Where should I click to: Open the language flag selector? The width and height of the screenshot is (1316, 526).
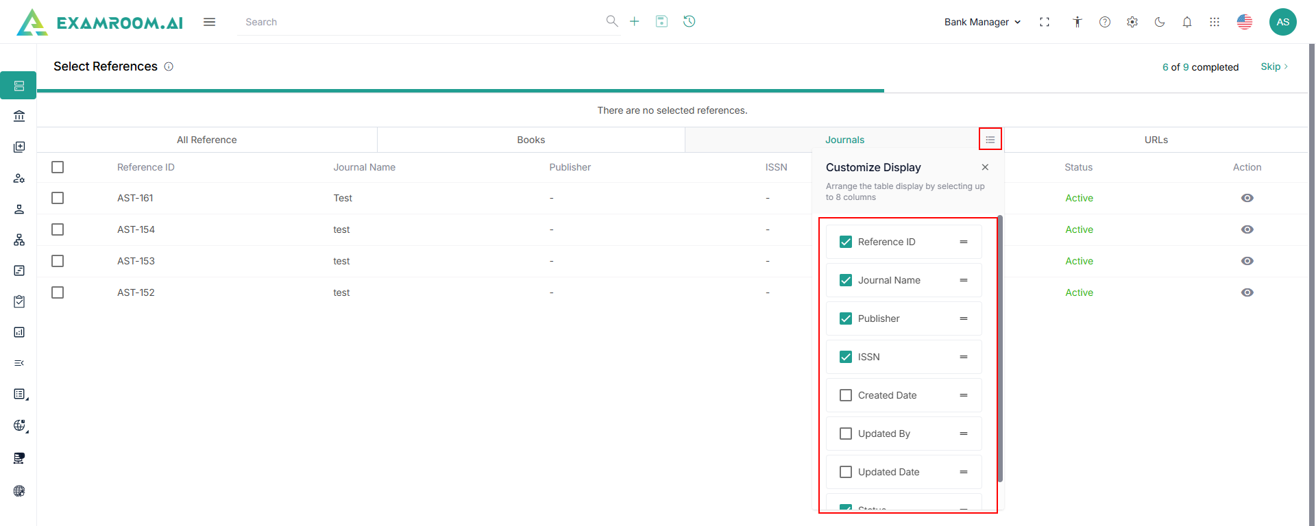click(x=1244, y=22)
